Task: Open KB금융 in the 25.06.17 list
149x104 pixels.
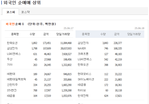Action: click(11, 96)
